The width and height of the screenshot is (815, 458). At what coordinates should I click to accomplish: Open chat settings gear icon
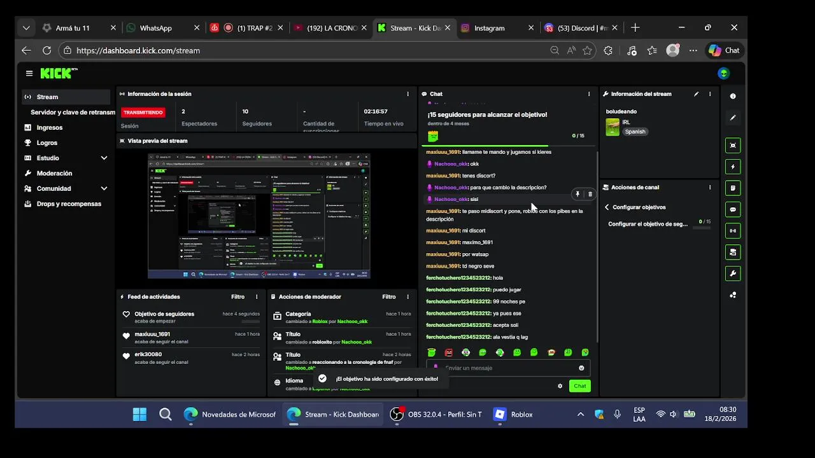[x=560, y=386]
